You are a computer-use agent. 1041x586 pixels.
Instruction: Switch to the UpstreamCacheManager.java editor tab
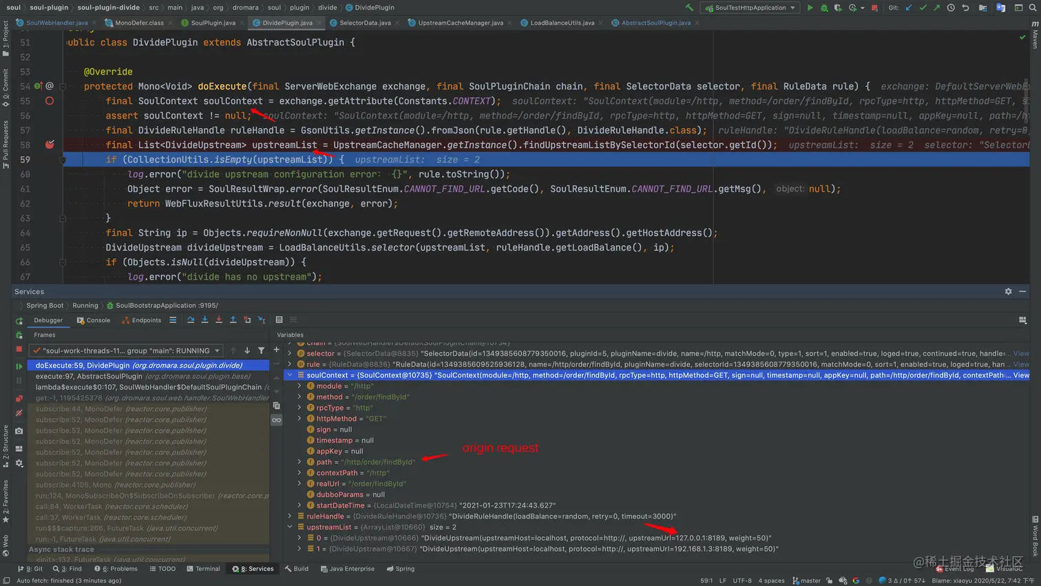click(x=461, y=23)
